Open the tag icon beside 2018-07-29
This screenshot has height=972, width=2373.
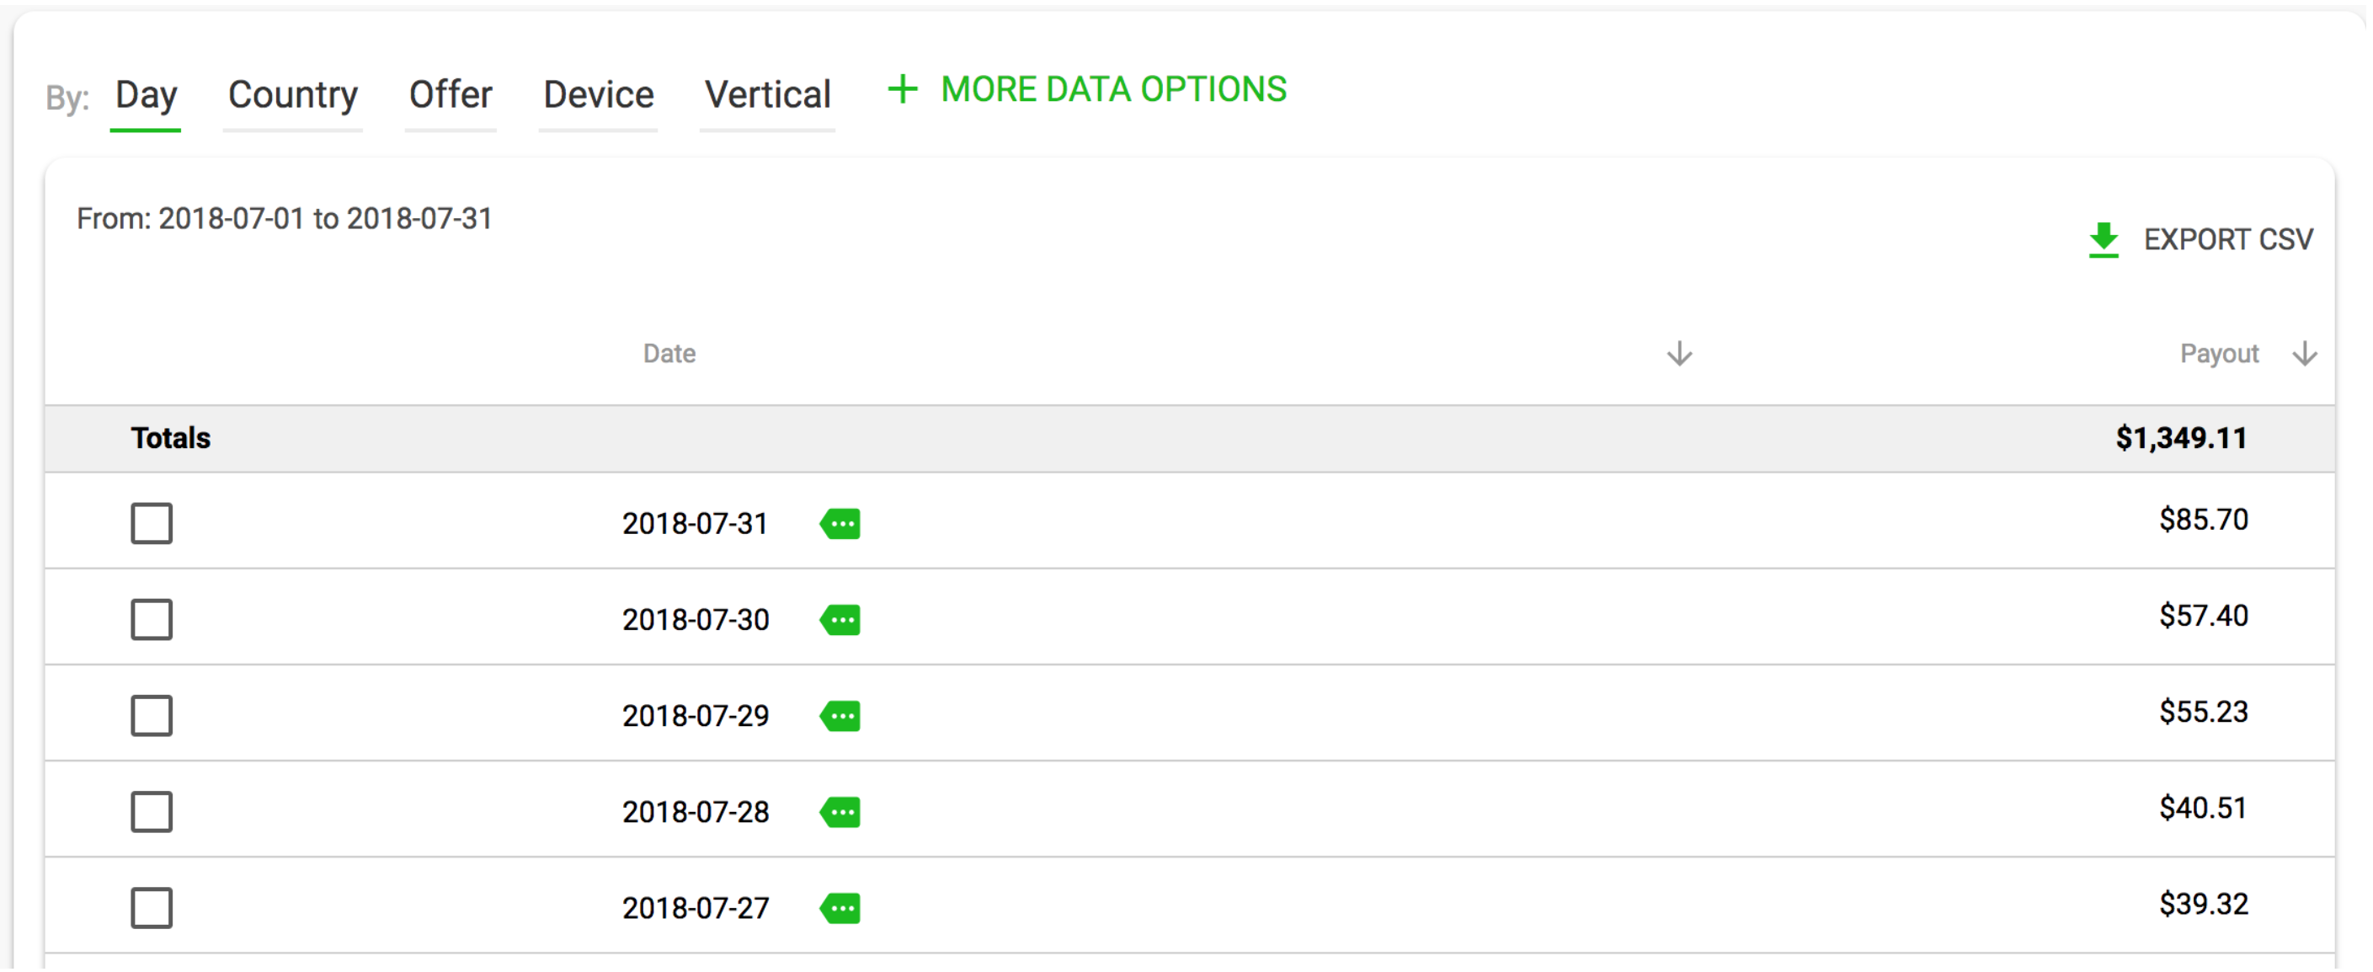click(840, 715)
